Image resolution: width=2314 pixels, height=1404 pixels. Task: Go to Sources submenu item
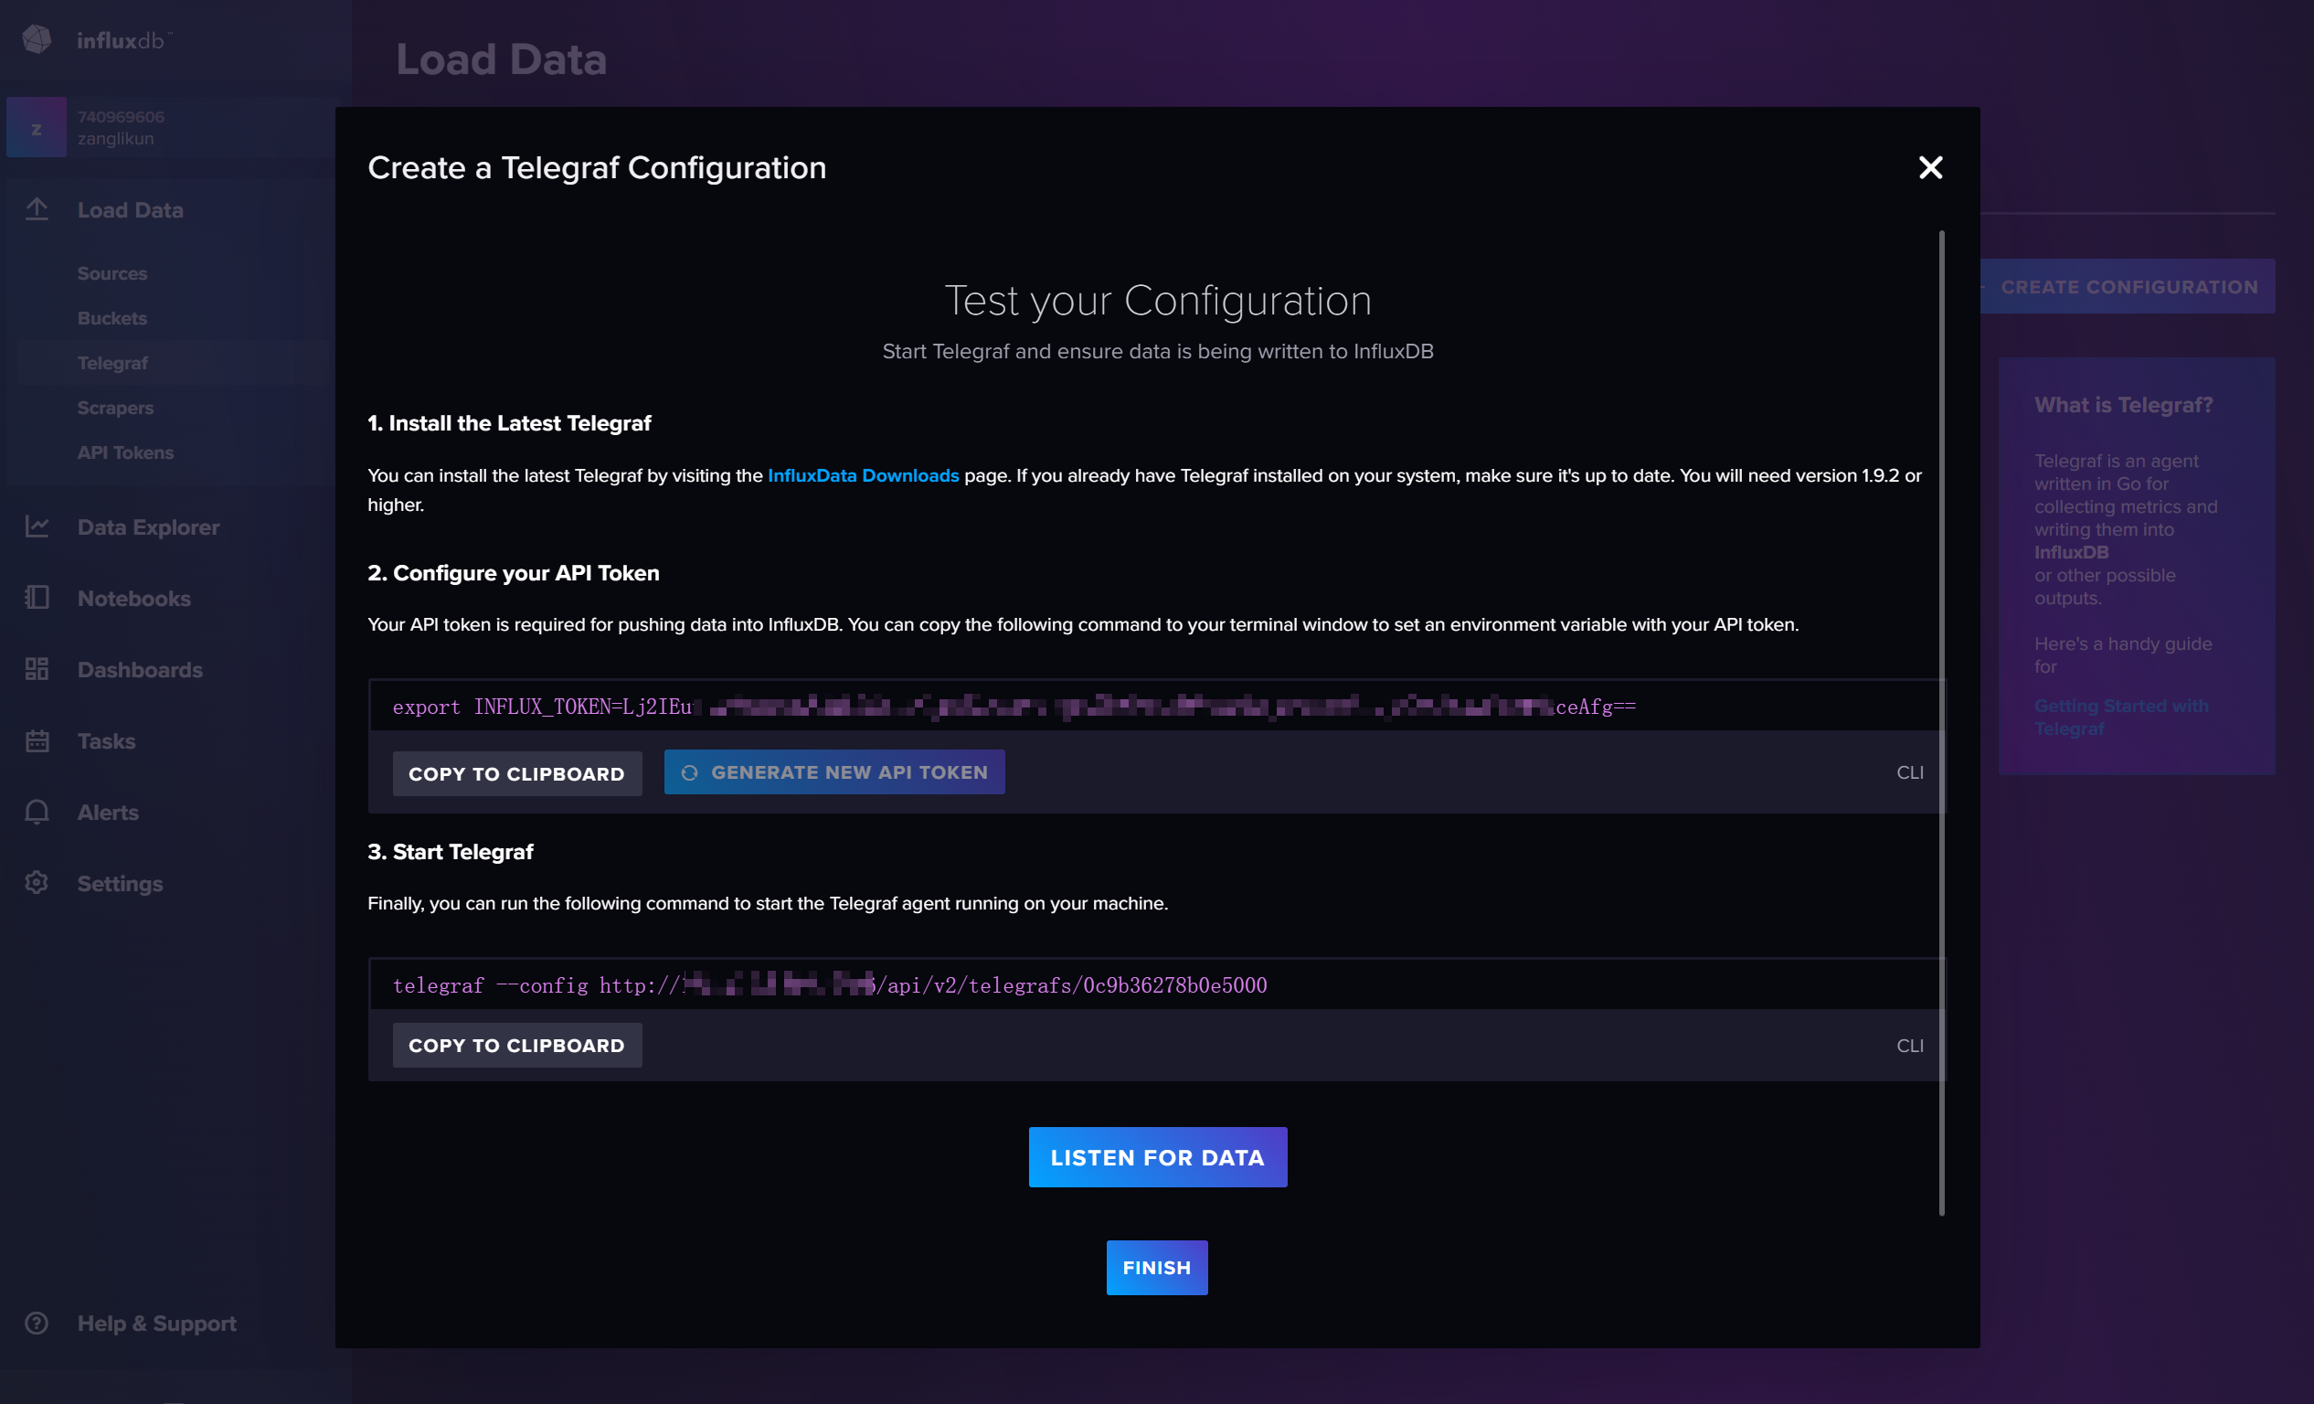click(111, 273)
